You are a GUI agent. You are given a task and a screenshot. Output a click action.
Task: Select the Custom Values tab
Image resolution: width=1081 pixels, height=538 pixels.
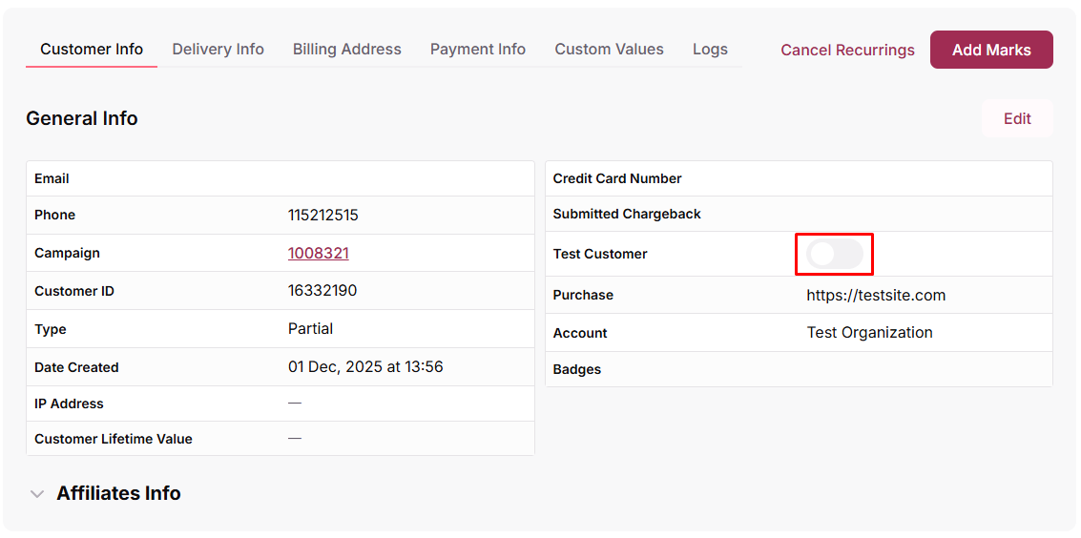coord(610,50)
